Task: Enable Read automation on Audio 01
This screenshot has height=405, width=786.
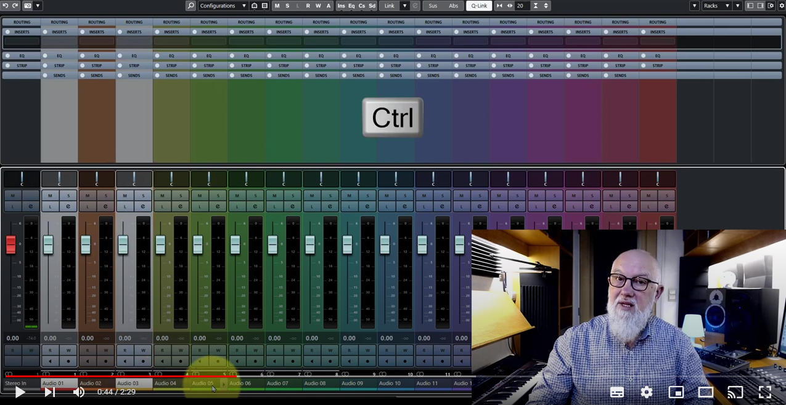Action: click(x=50, y=350)
